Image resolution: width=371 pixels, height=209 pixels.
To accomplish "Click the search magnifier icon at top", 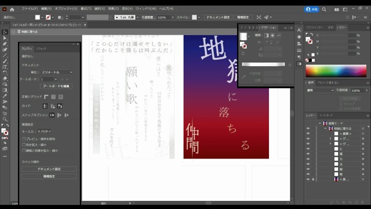I will (x=324, y=9).
